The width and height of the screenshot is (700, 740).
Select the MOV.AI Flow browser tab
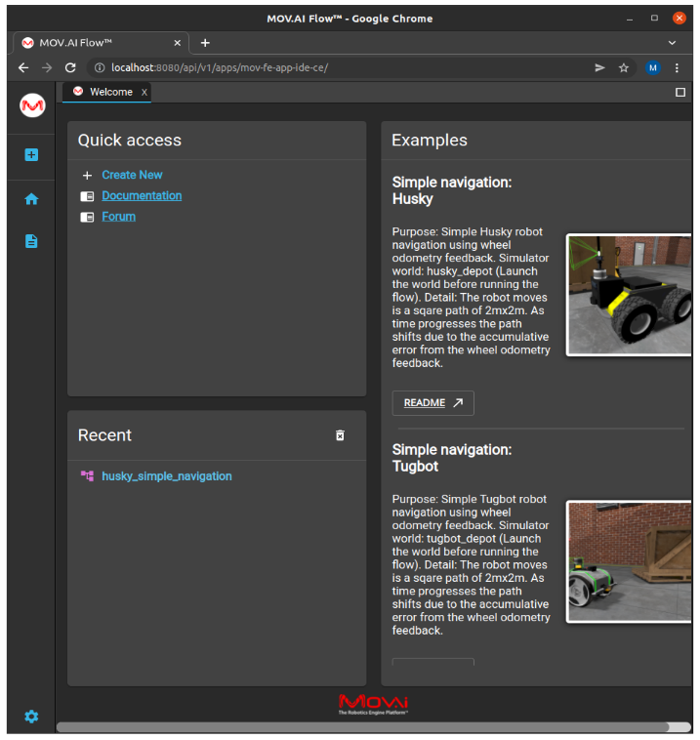coord(101,43)
